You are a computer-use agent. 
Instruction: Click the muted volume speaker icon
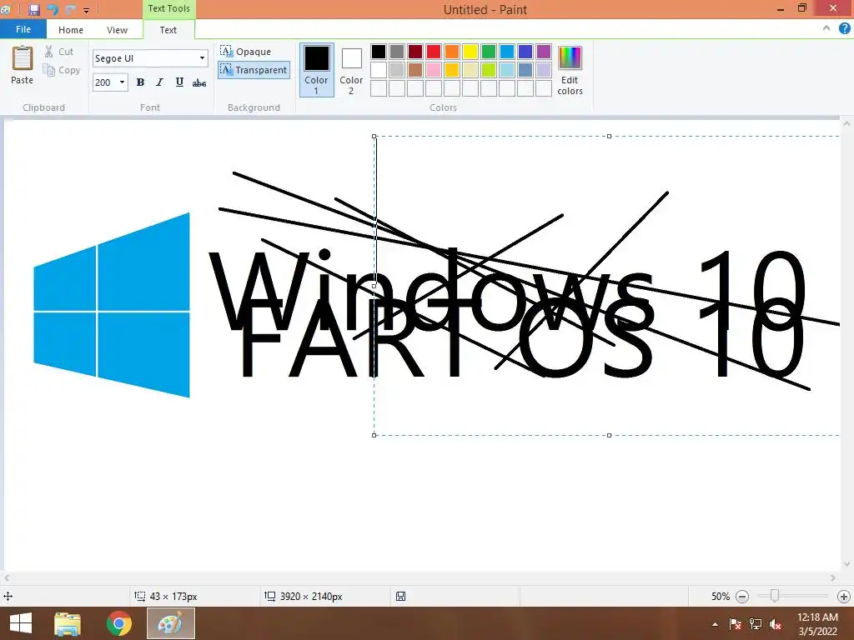pyautogui.click(x=775, y=624)
